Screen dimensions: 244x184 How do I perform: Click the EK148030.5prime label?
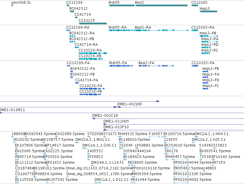(134, 140)
